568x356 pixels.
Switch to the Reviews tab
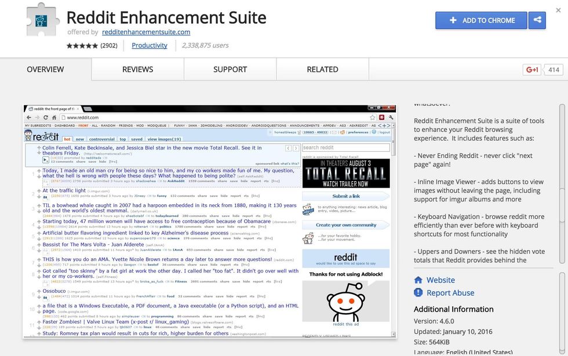pos(137,69)
